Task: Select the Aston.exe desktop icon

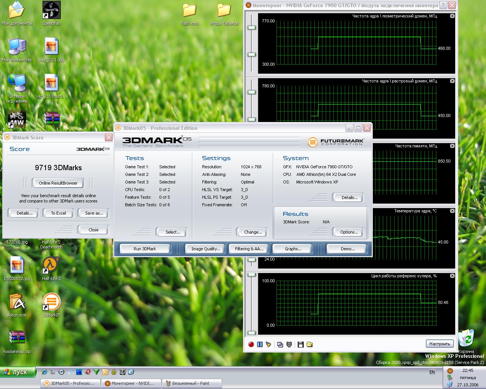Action: [17, 305]
